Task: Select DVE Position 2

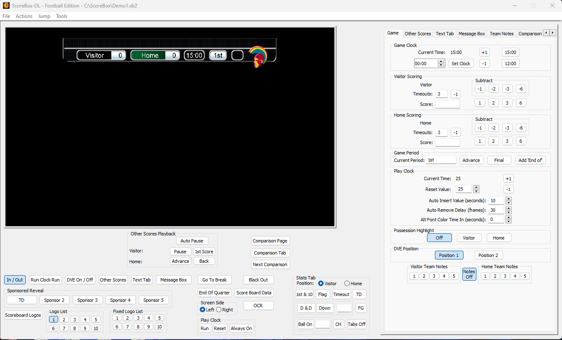Action: click(x=488, y=255)
